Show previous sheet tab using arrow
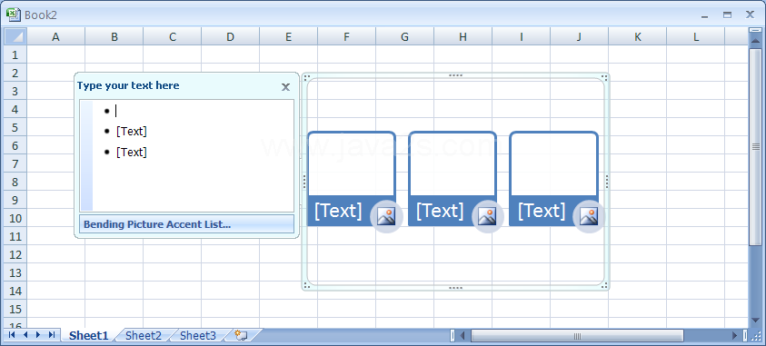This screenshot has width=766, height=346. tap(25, 335)
